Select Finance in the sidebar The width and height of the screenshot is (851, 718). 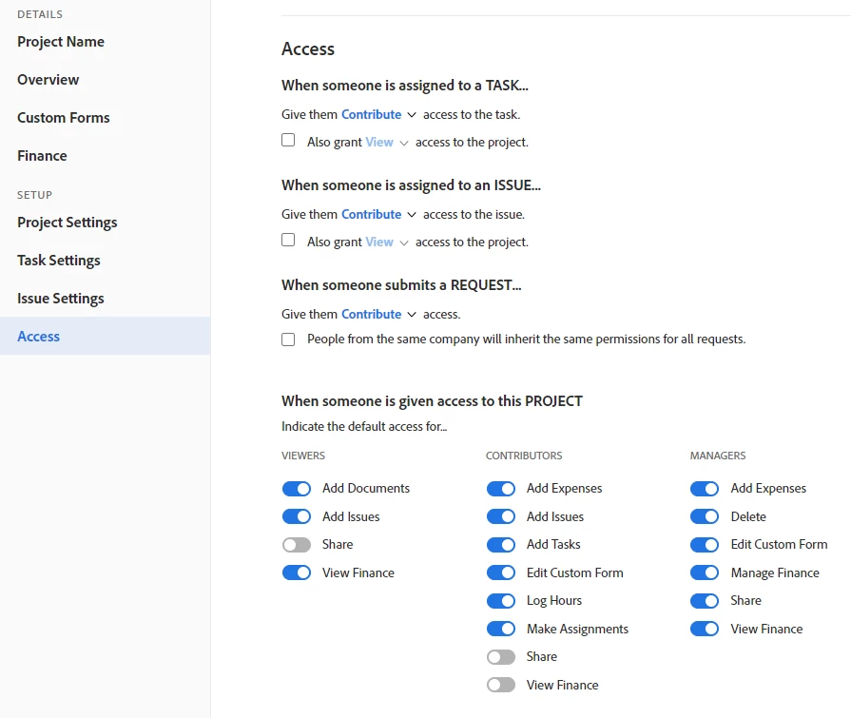(x=42, y=156)
